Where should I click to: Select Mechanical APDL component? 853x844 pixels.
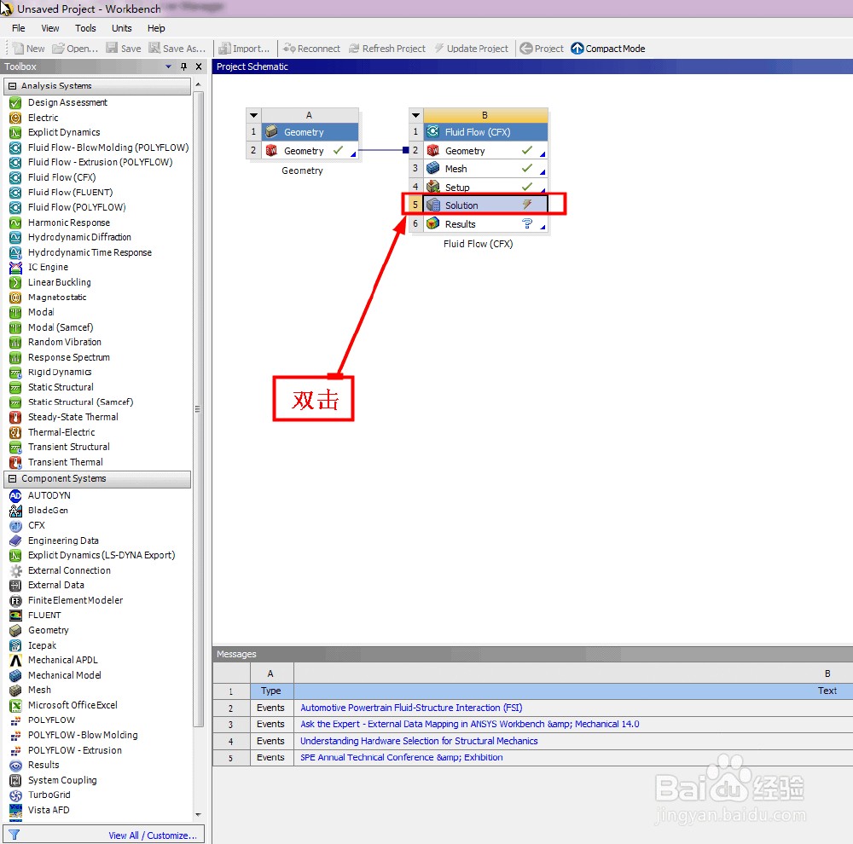click(x=62, y=660)
